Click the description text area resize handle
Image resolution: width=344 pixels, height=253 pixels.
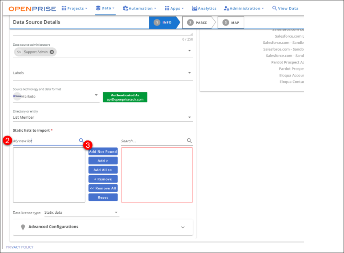pyautogui.click(x=191, y=34)
